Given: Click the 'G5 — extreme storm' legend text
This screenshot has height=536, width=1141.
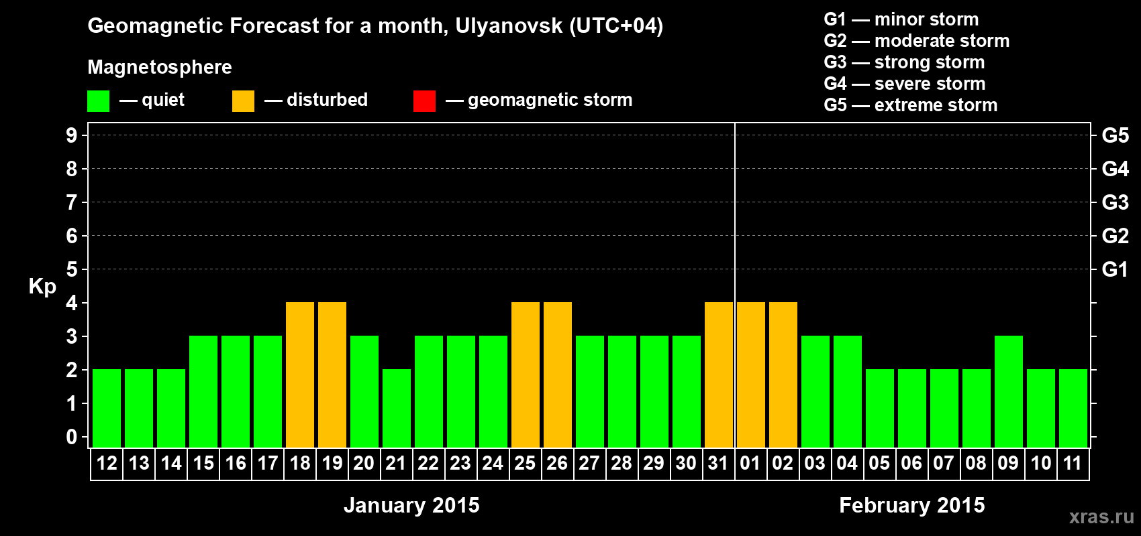Looking at the screenshot, I should [x=911, y=105].
